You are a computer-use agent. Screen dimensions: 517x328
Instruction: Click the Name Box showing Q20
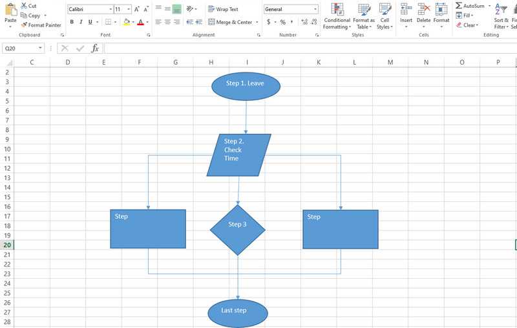coord(20,48)
